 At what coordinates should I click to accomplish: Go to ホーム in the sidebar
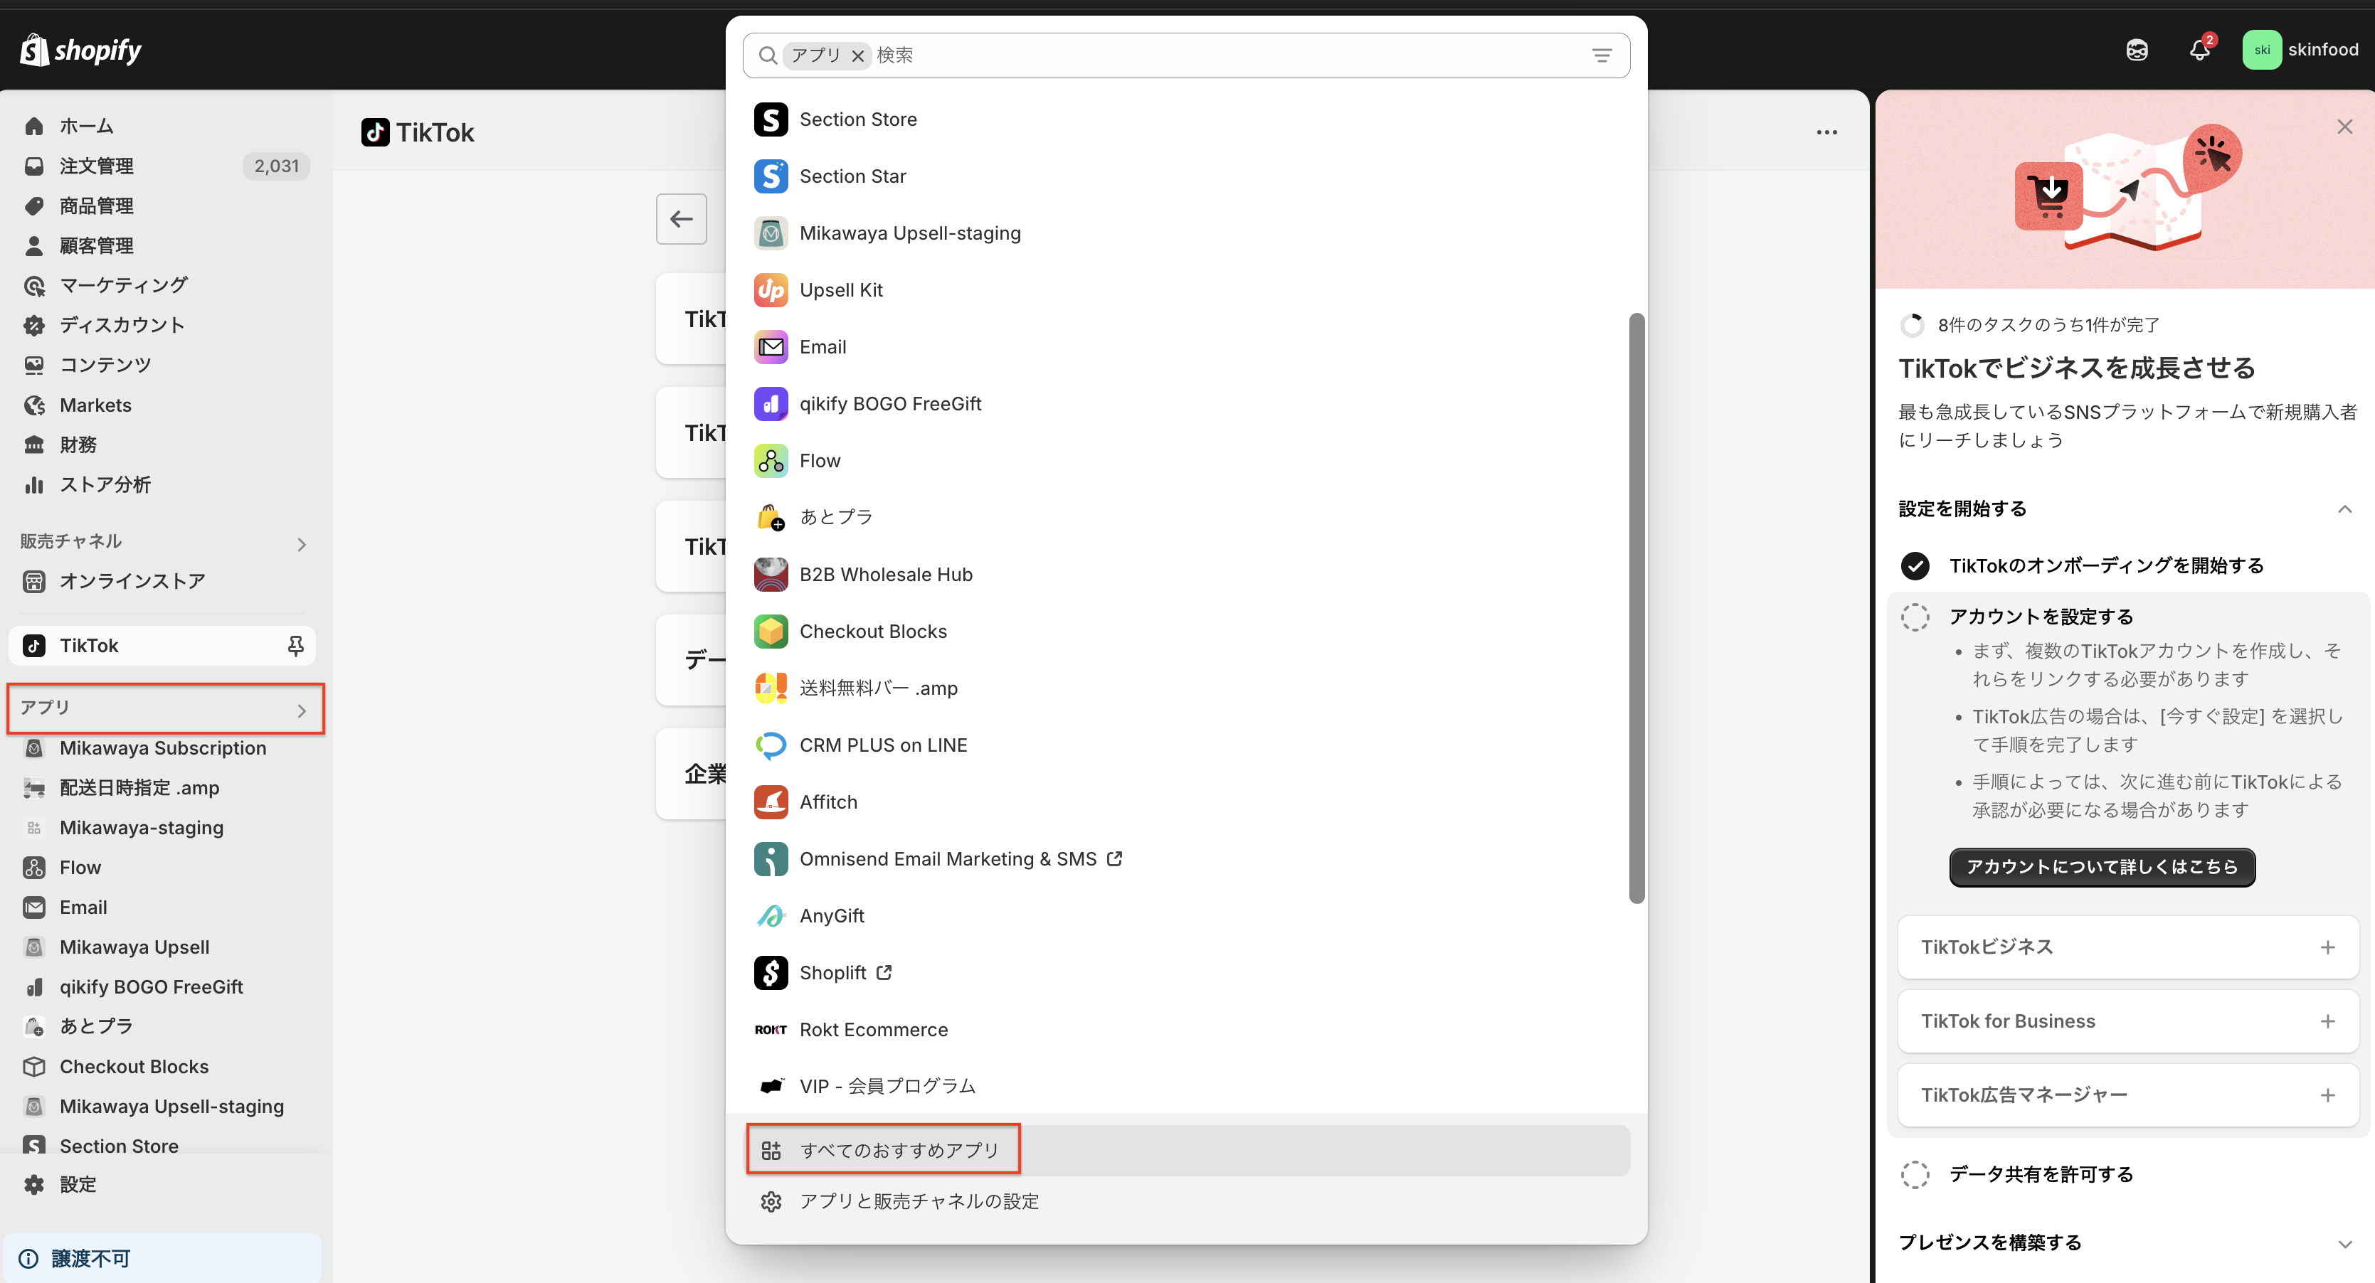tap(162, 127)
